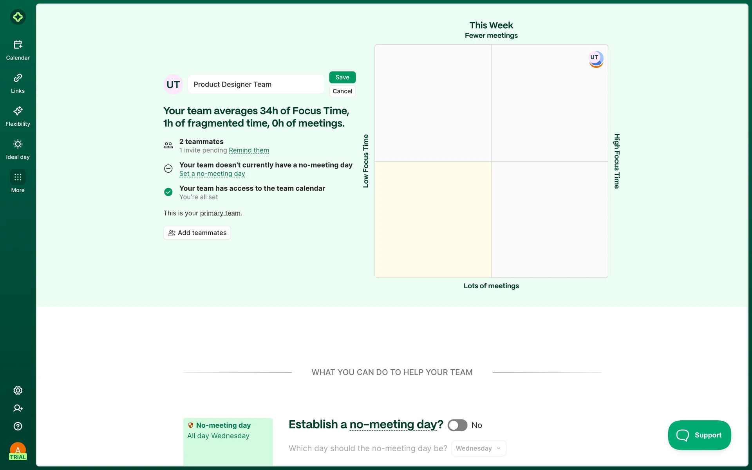Click the Add teammates button

[x=197, y=233]
